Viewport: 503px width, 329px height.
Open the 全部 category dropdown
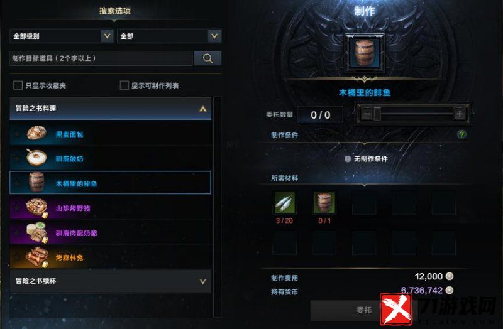(x=169, y=36)
